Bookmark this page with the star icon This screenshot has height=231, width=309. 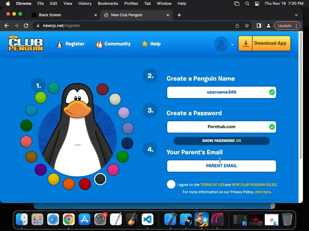click(247, 26)
